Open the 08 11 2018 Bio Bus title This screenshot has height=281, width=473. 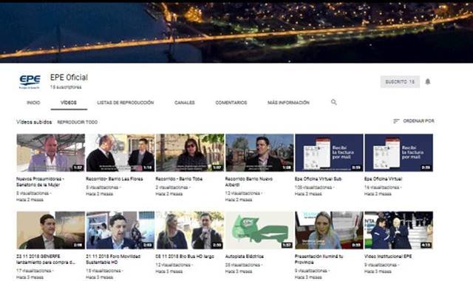click(185, 257)
